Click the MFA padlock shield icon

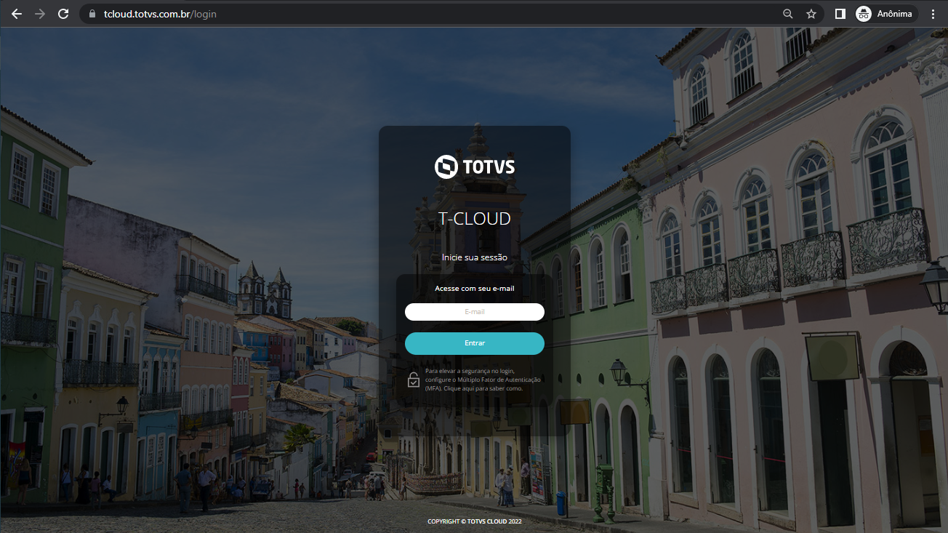point(414,379)
